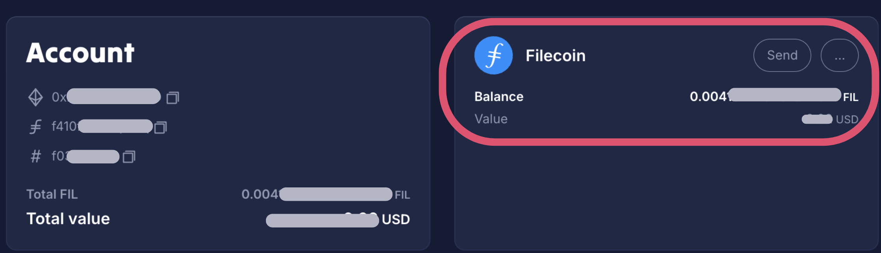Click the hash icon beside the f0 address
Screen dimensions: 881x253
pos(35,156)
